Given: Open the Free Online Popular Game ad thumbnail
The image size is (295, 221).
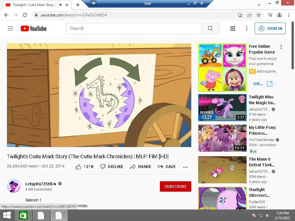Looking at the screenshot, I should [x=222, y=68].
